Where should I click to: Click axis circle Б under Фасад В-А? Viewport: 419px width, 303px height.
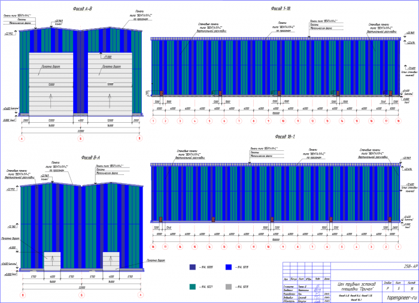(x=81, y=295)
